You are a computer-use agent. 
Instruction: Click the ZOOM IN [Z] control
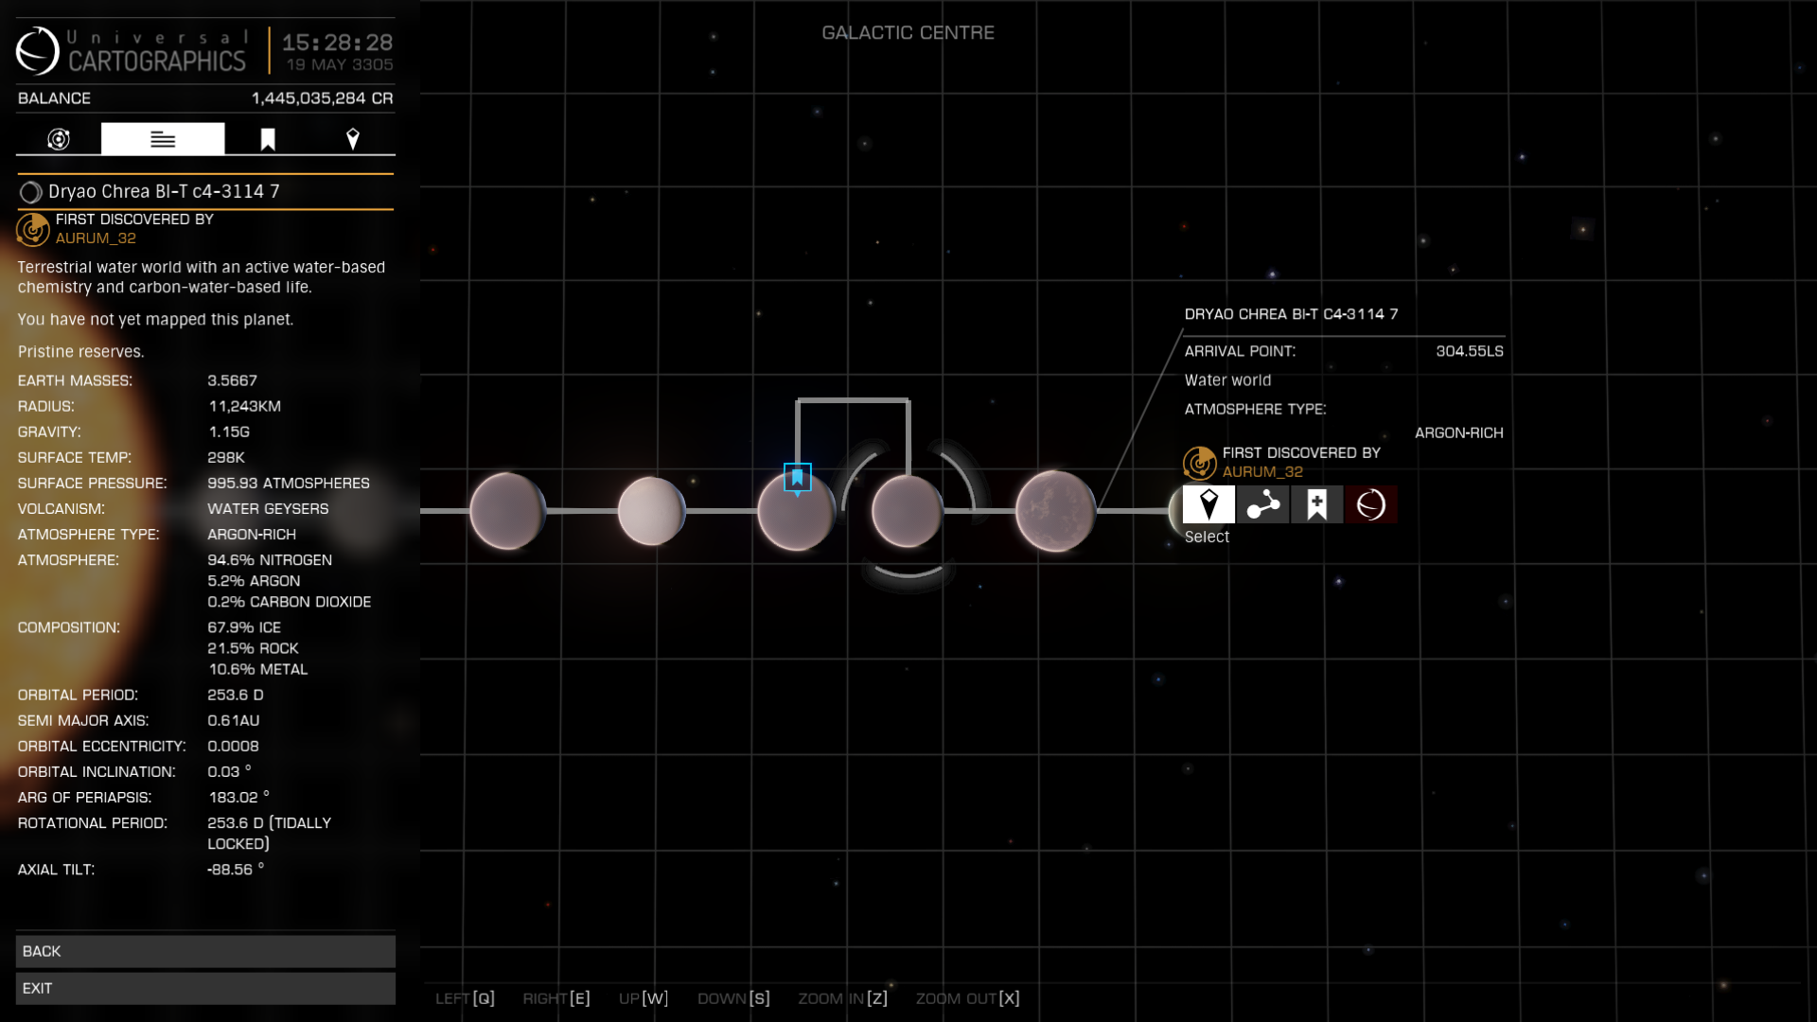click(x=843, y=998)
